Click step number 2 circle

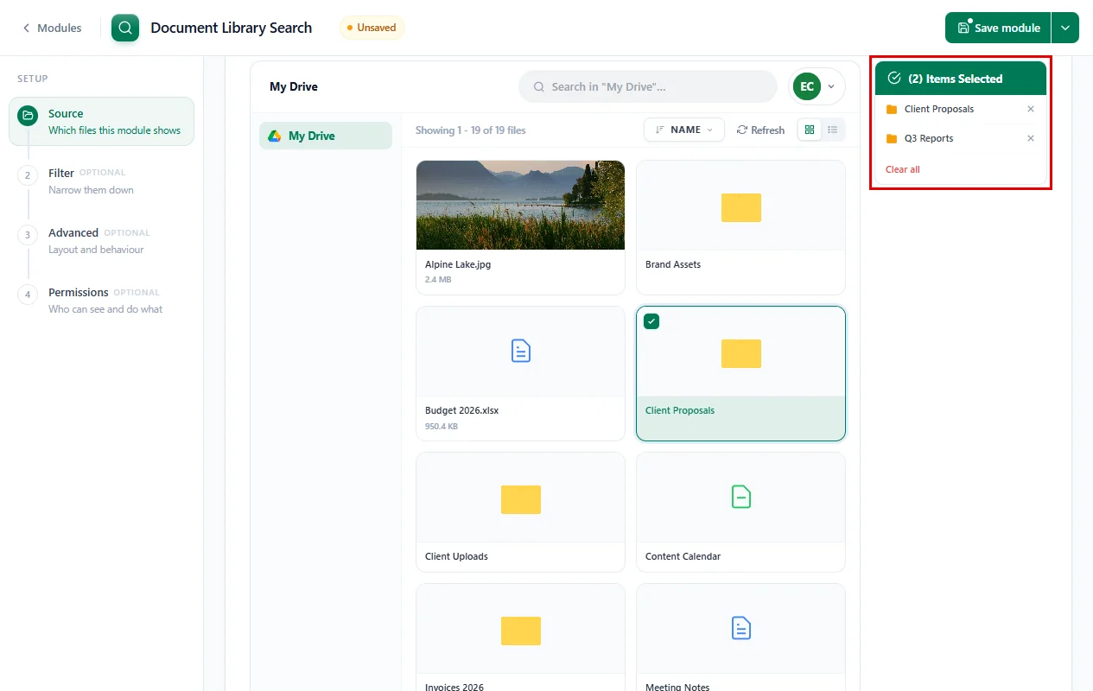[28, 174]
